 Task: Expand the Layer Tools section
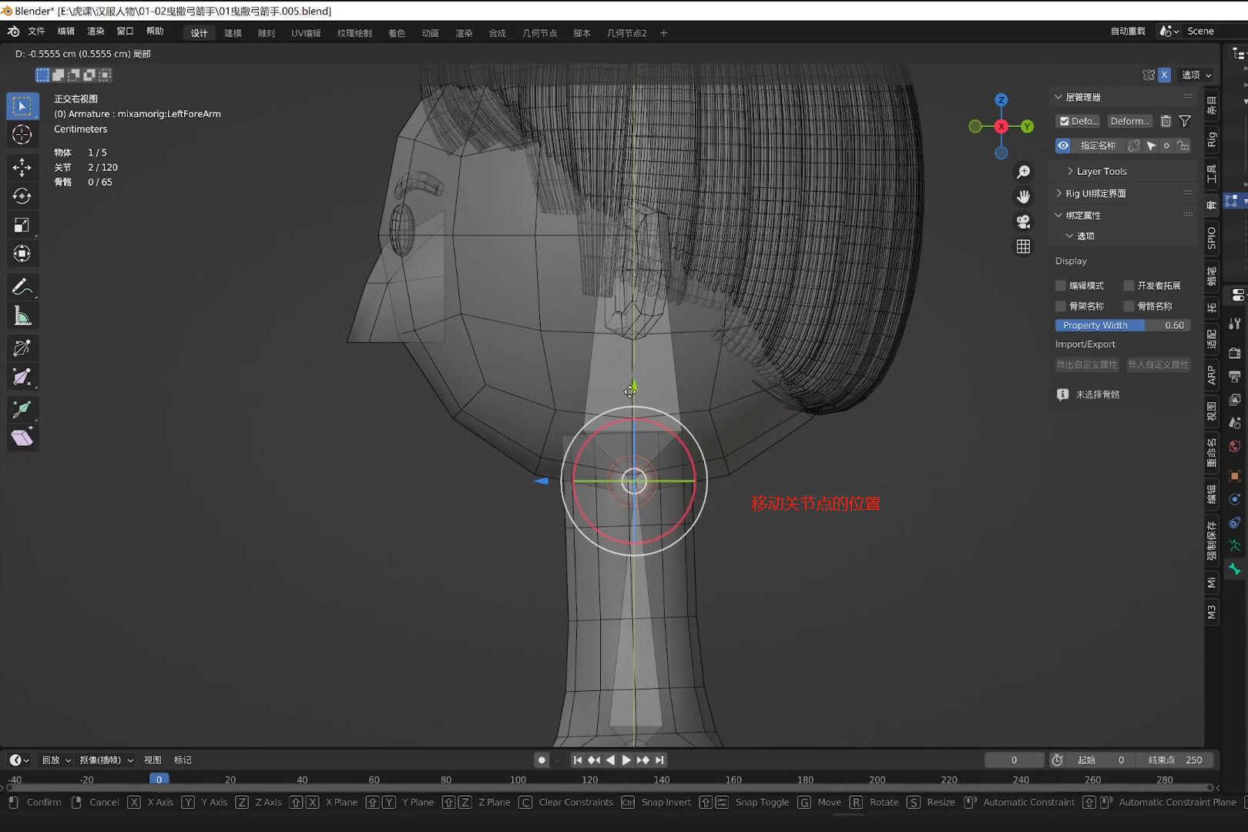pos(1101,172)
